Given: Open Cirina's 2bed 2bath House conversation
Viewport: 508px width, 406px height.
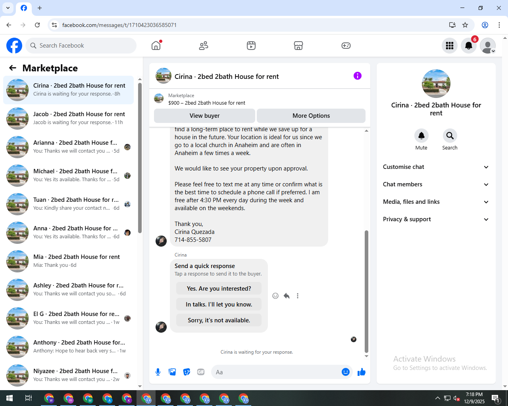Looking at the screenshot, I should [x=68, y=90].
